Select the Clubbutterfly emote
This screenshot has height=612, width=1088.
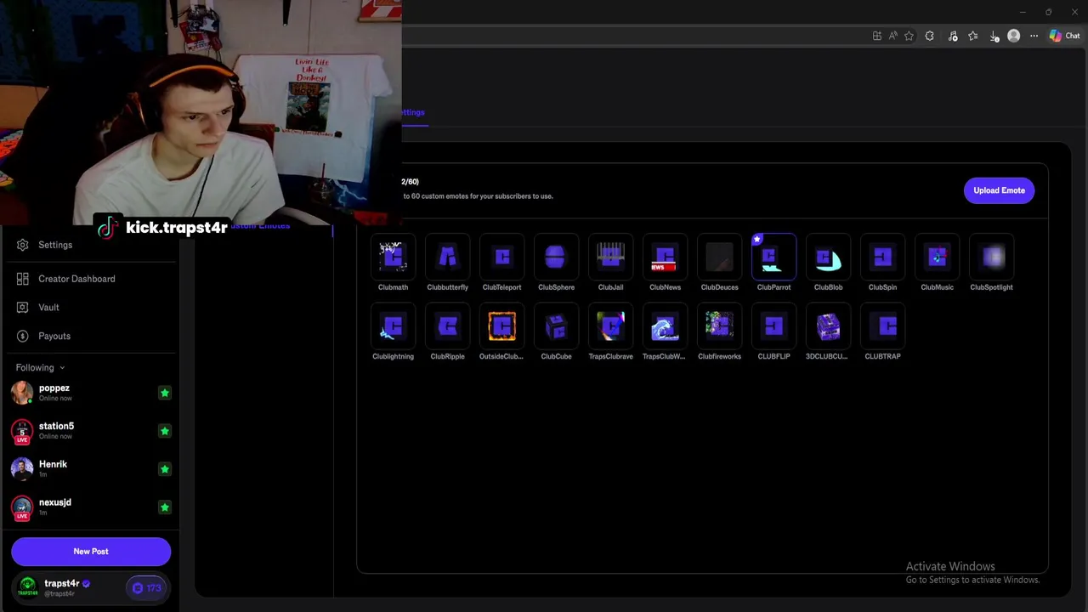click(447, 258)
